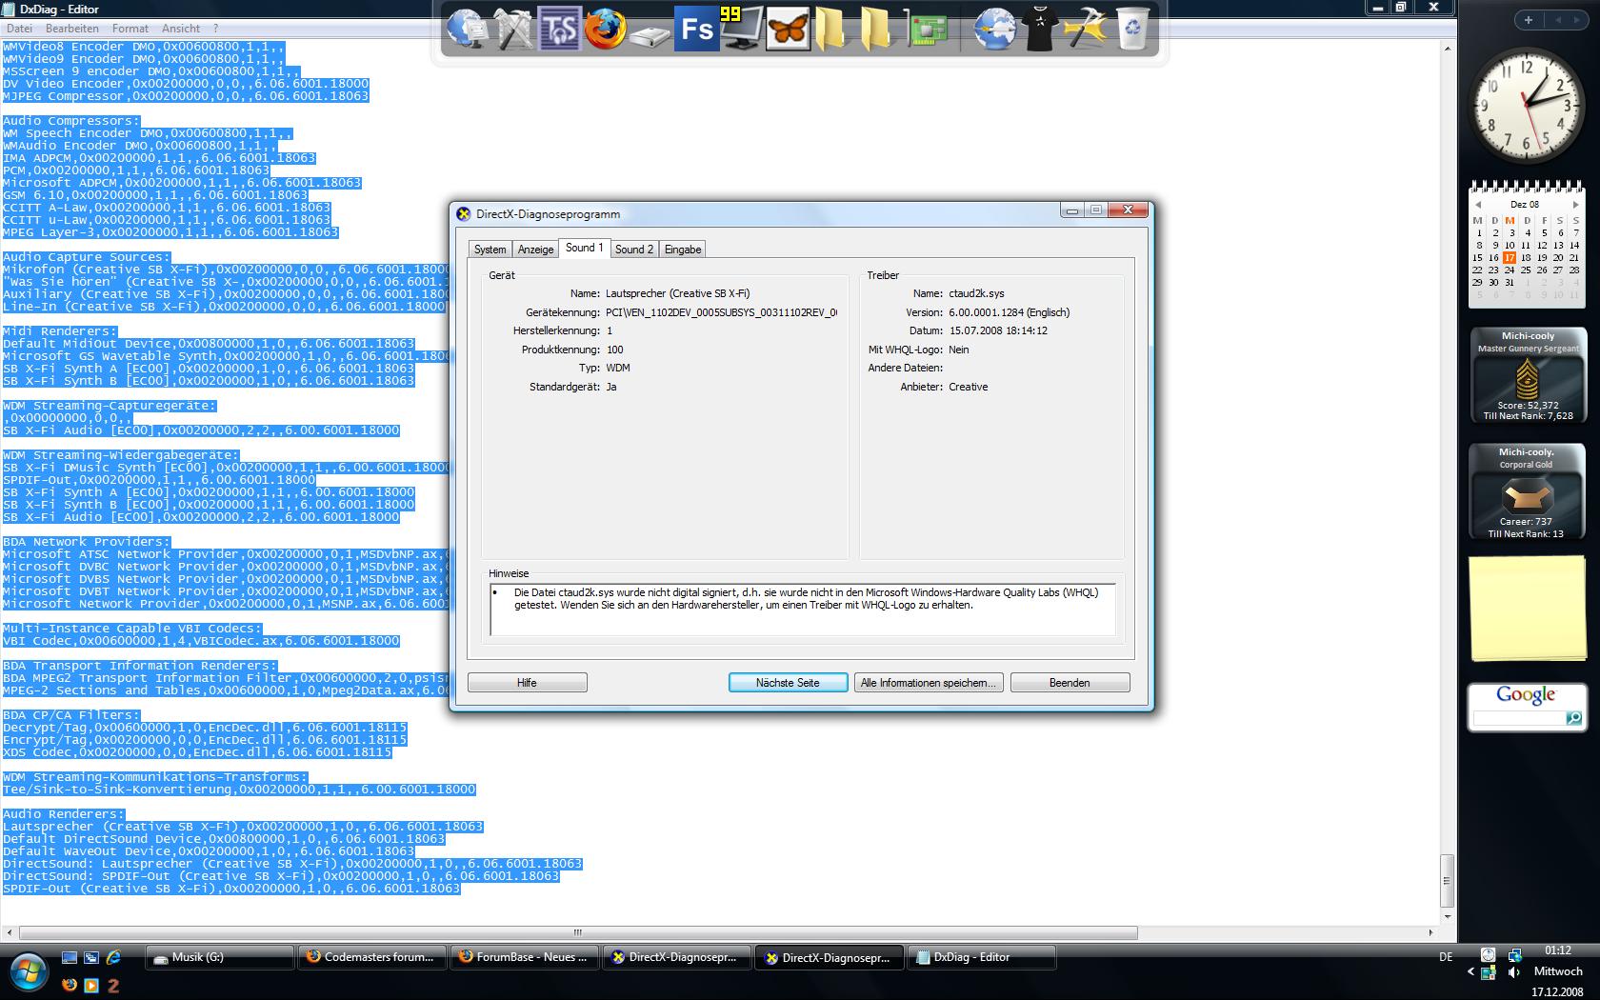Click Alle Informationen speichern button
This screenshot has width=1600, height=1000.
929,683
